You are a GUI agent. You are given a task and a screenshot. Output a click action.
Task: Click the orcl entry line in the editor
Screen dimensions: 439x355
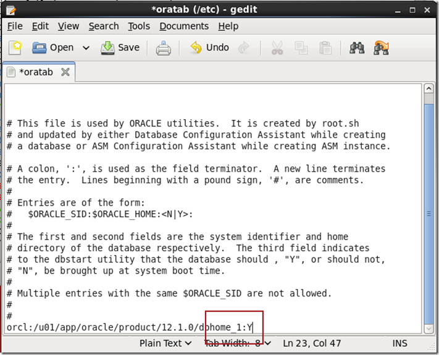[x=130, y=327]
